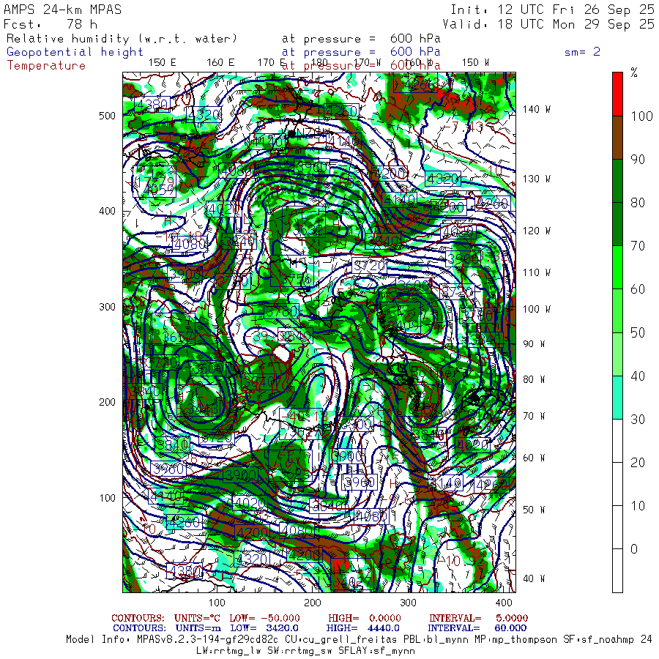Select the "Relative humidity (w.r.t. water)" label
The image size is (659, 659).
pyautogui.click(x=122, y=38)
